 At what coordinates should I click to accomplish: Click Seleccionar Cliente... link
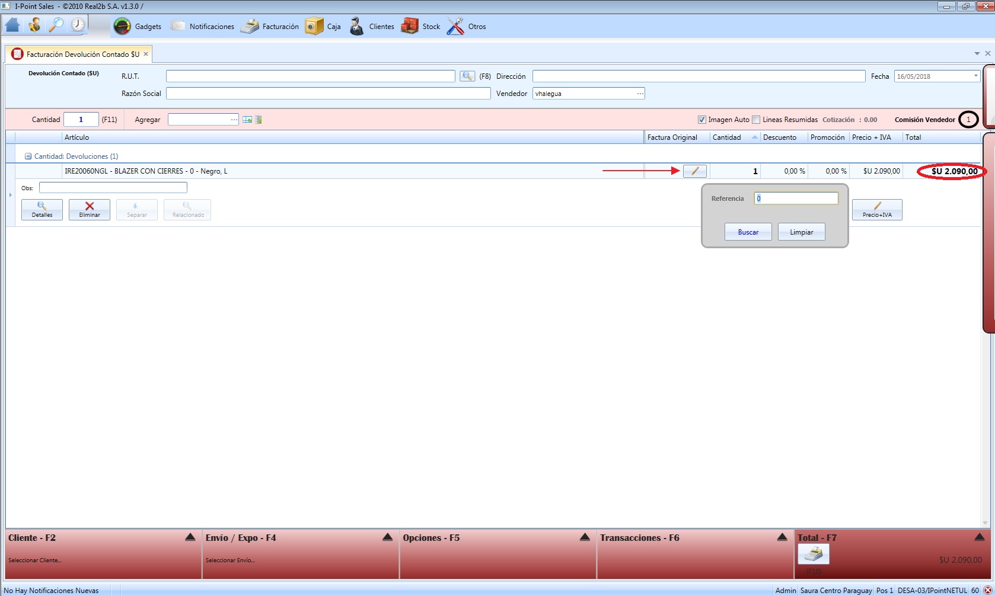(35, 560)
